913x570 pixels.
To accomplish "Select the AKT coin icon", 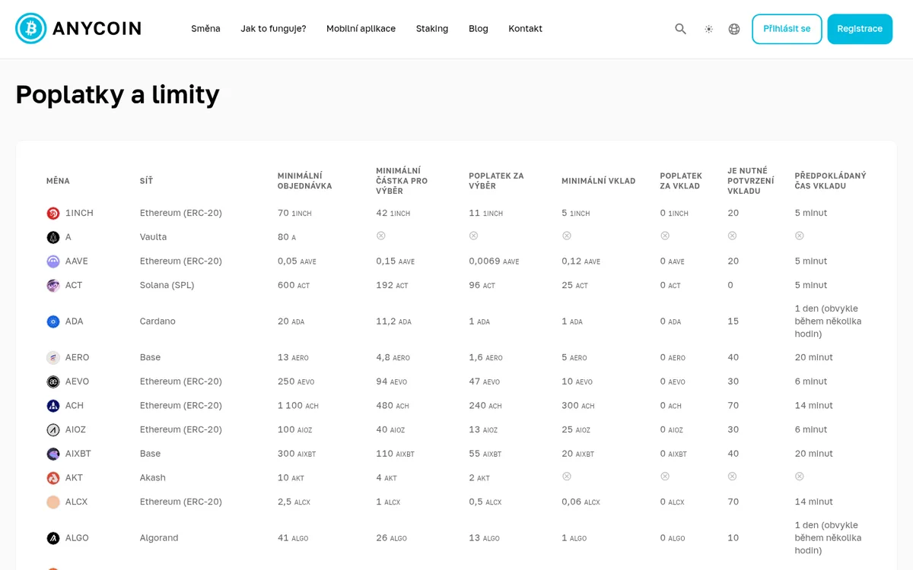I will (53, 478).
